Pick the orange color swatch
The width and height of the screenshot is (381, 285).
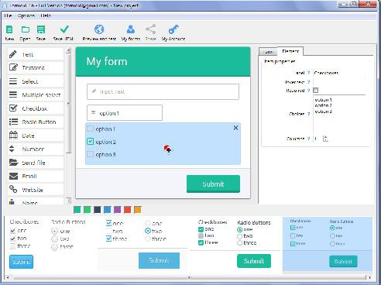[x=138, y=210]
